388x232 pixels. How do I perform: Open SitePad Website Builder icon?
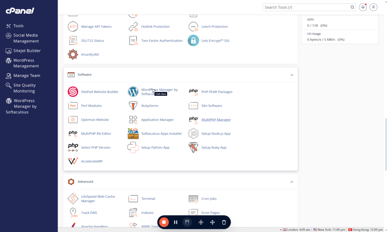[x=73, y=92]
